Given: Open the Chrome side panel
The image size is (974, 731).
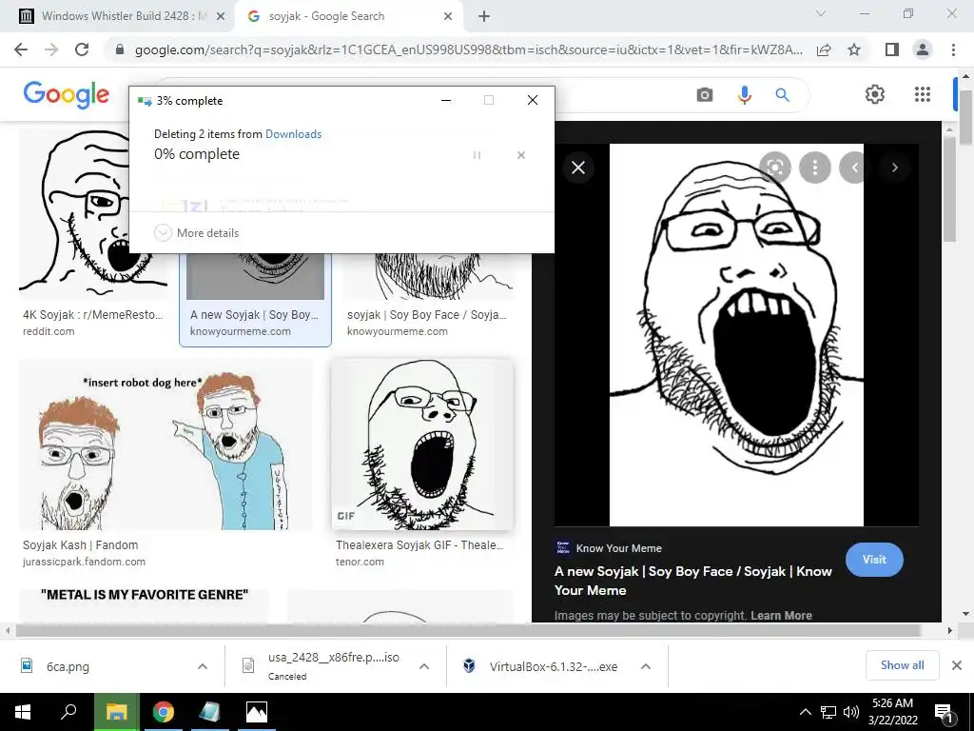Looking at the screenshot, I should click(892, 49).
